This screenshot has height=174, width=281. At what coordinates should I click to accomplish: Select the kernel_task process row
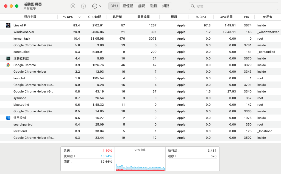pyautogui.click(x=141, y=39)
